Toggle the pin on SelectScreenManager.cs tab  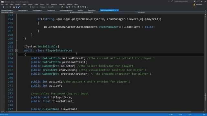[x=116, y=10]
